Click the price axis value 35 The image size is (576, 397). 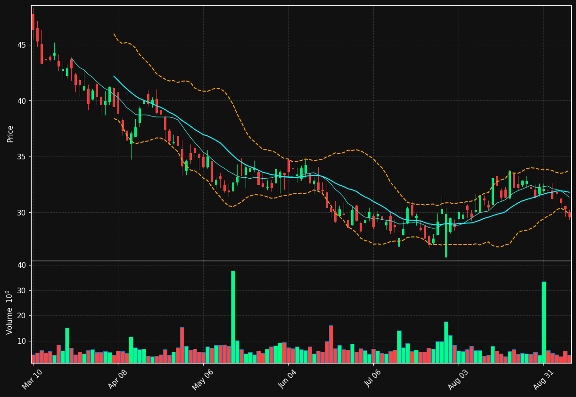[22, 157]
